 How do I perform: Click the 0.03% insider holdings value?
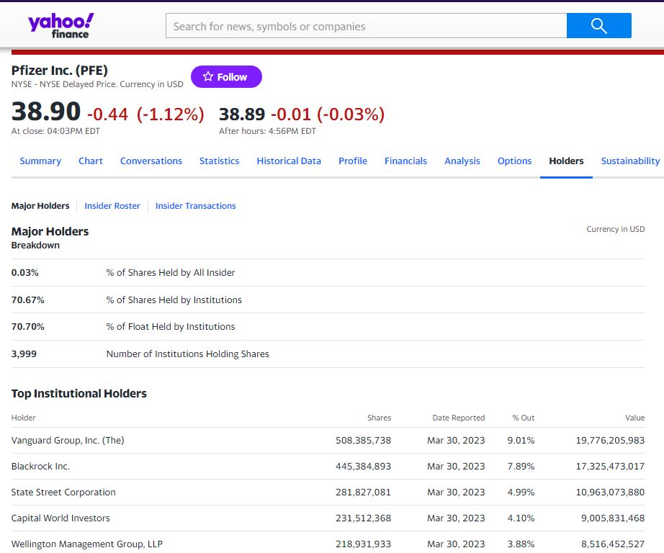[25, 273]
